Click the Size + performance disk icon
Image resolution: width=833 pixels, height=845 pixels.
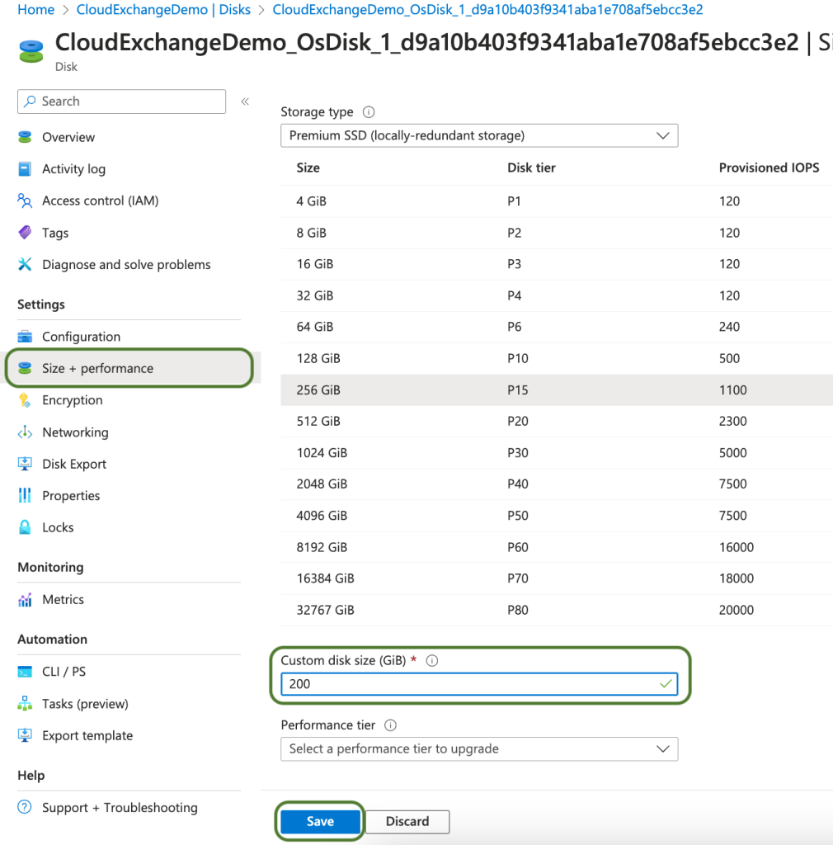[25, 368]
